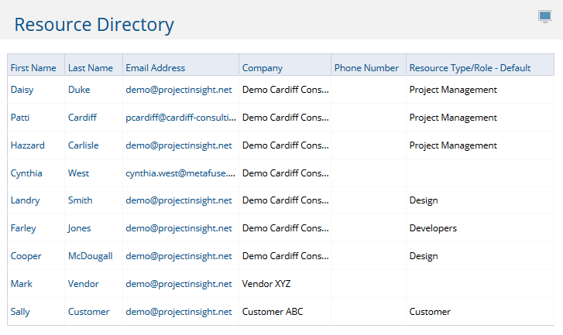This screenshot has height=335, width=563.
Task: Open the Jones last name link
Action: [79, 228]
